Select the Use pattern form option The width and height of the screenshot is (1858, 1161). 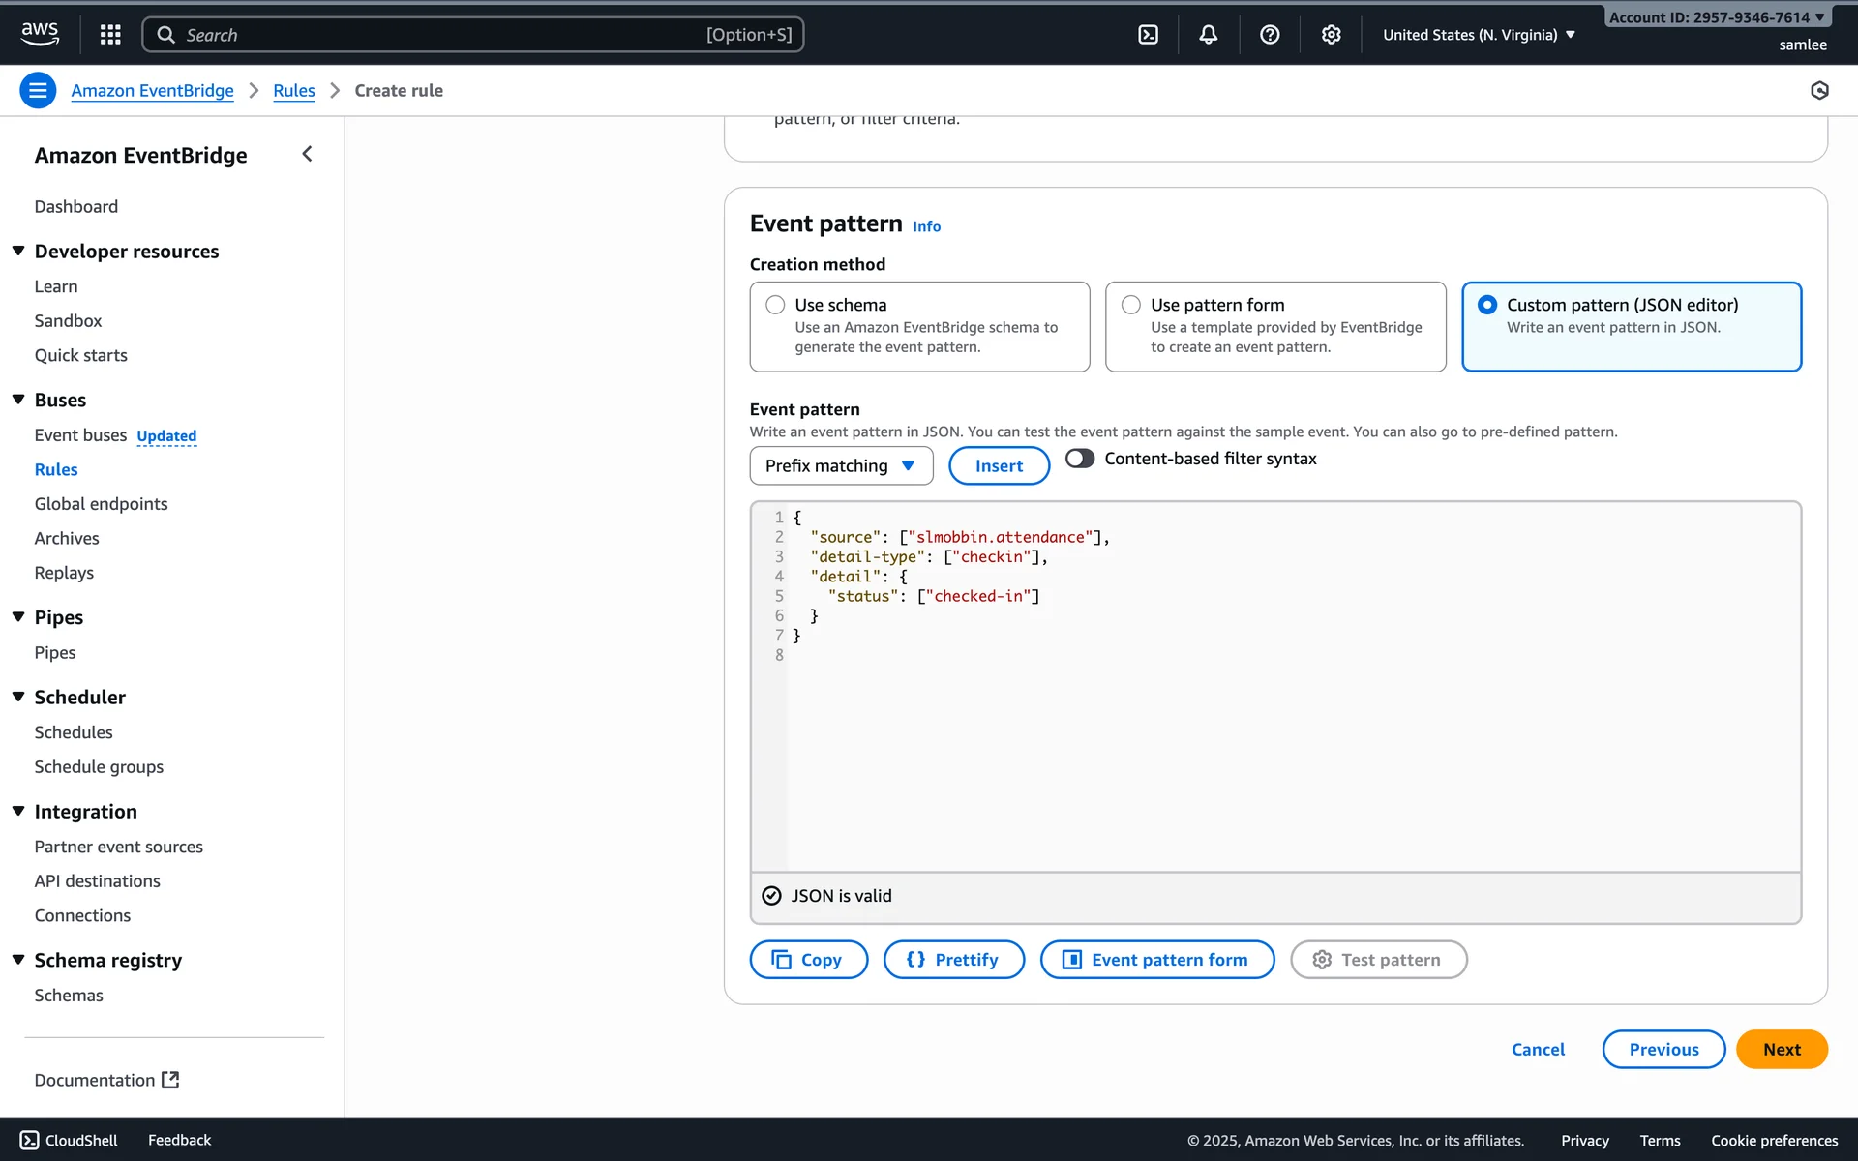pyautogui.click(x=1130, y=305)
